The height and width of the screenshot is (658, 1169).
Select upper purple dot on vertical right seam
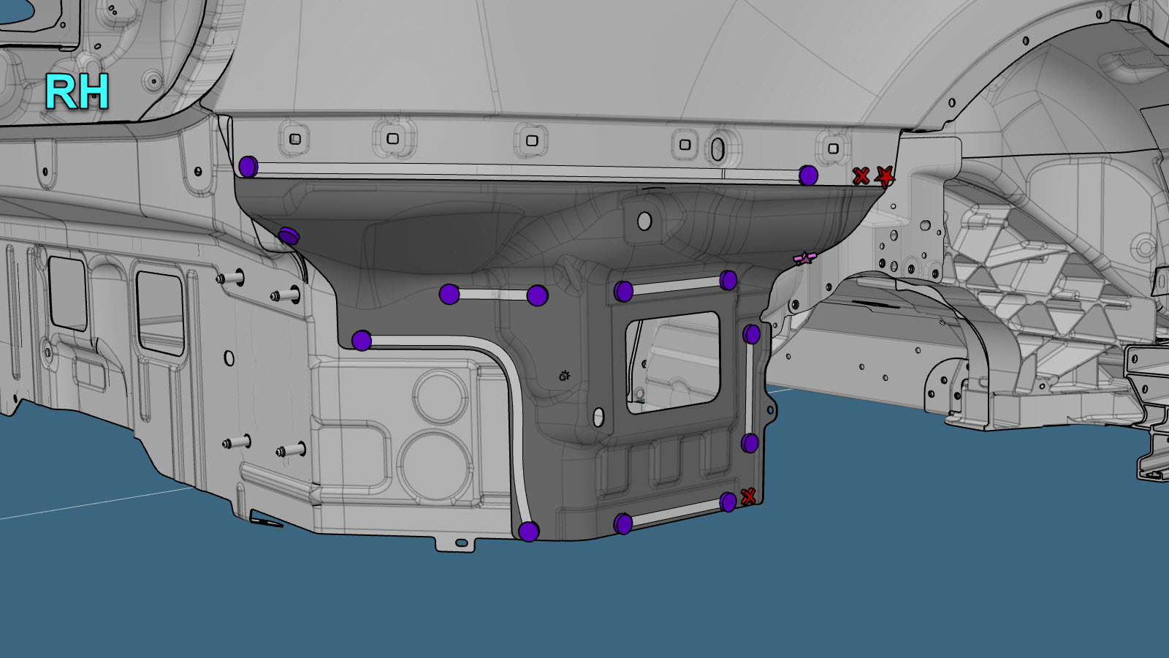tap(751, 335)
